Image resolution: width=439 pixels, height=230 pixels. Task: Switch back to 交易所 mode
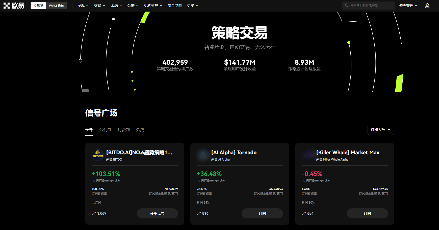pyautogui.click(x=38, y=5)
